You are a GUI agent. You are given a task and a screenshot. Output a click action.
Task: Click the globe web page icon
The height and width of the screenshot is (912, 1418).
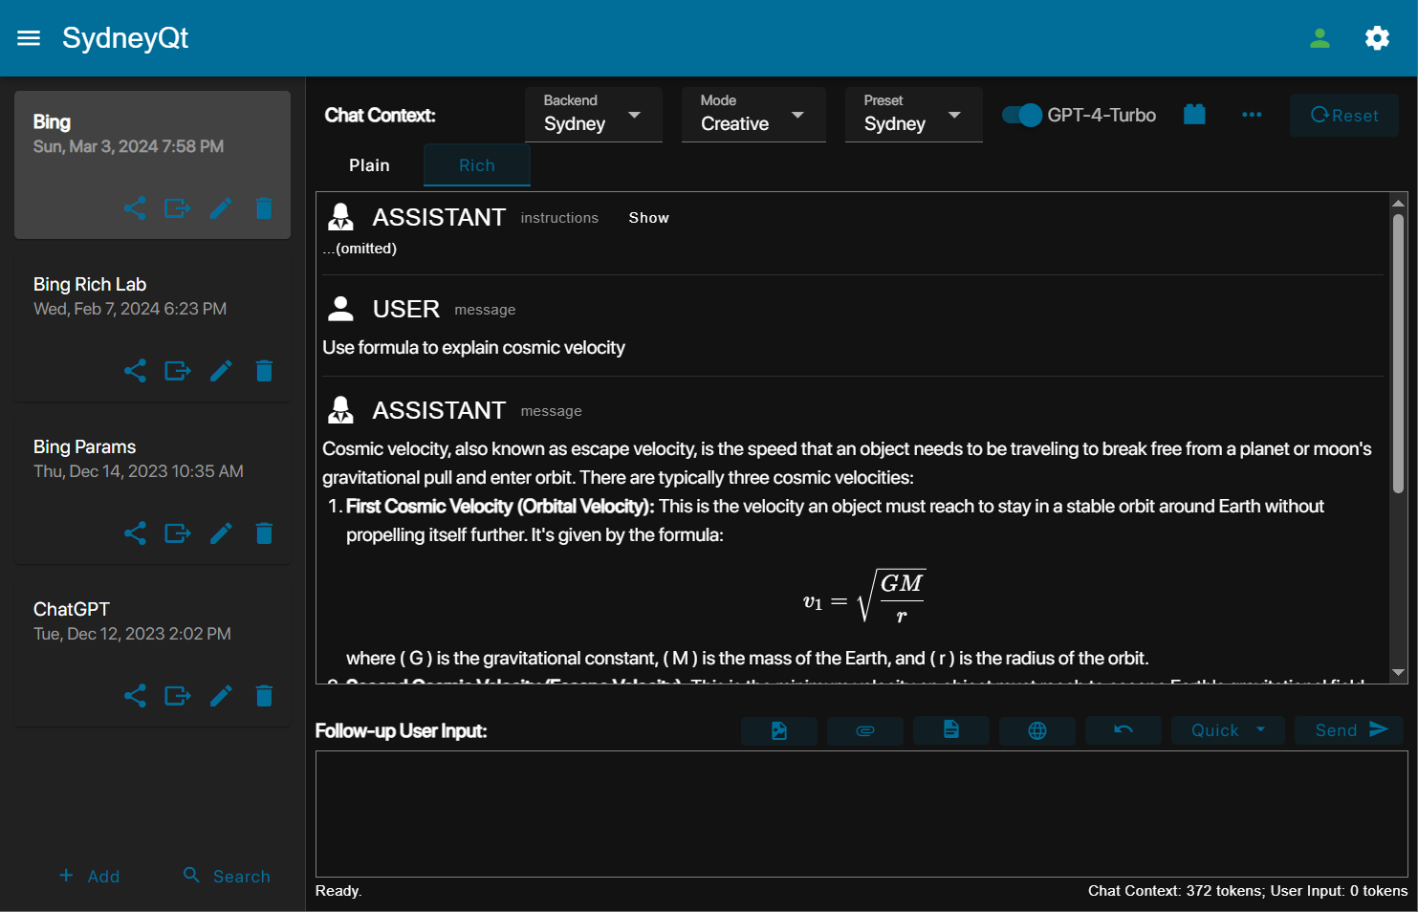(x=1036, y=730)
